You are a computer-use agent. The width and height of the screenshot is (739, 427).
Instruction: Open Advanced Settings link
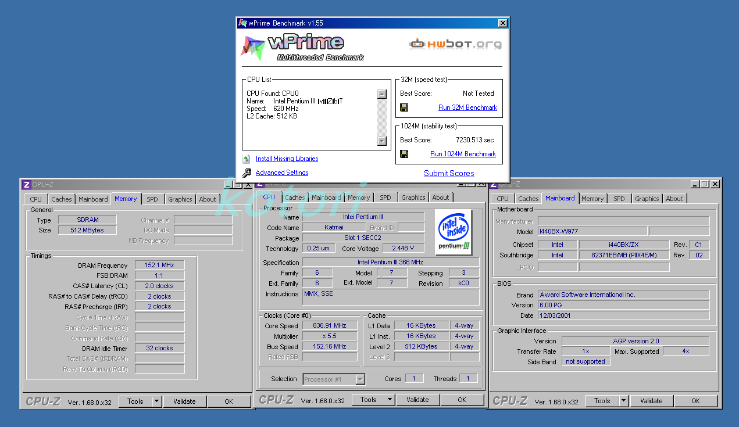(282, 173)
